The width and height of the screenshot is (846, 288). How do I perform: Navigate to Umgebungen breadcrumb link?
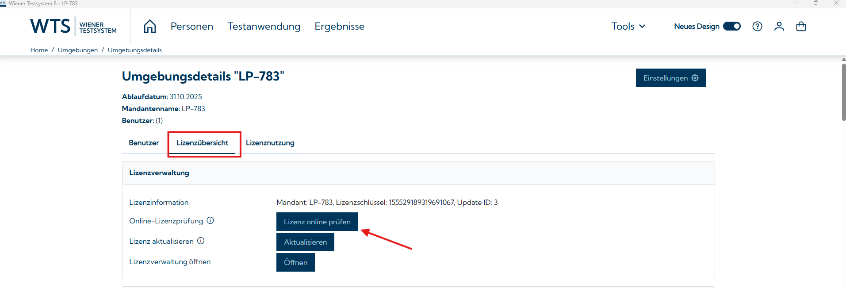pyautogui.click(x=78, y=50)
